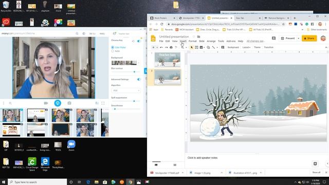Open the Layout dropdown in Slides toolbar
The width and height of the screenshot is (329, 185).
(246, 47)
